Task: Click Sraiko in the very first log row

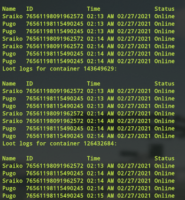Action: click(x=13, y=16)
